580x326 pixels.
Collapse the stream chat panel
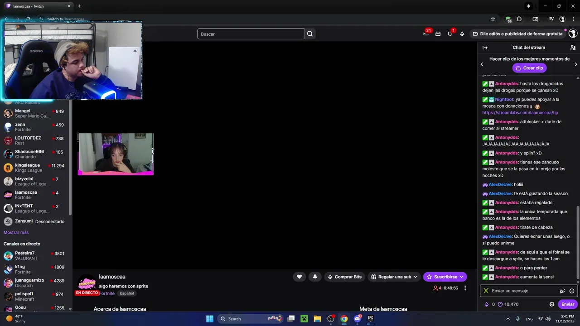pos(485,48)
